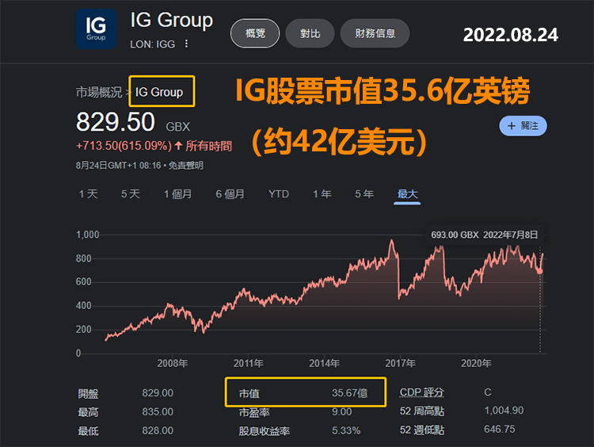The height and width of the screenshot is (447, 594).
Task: Click the IG Group breadcrumb text
Action: coord(159,92)
